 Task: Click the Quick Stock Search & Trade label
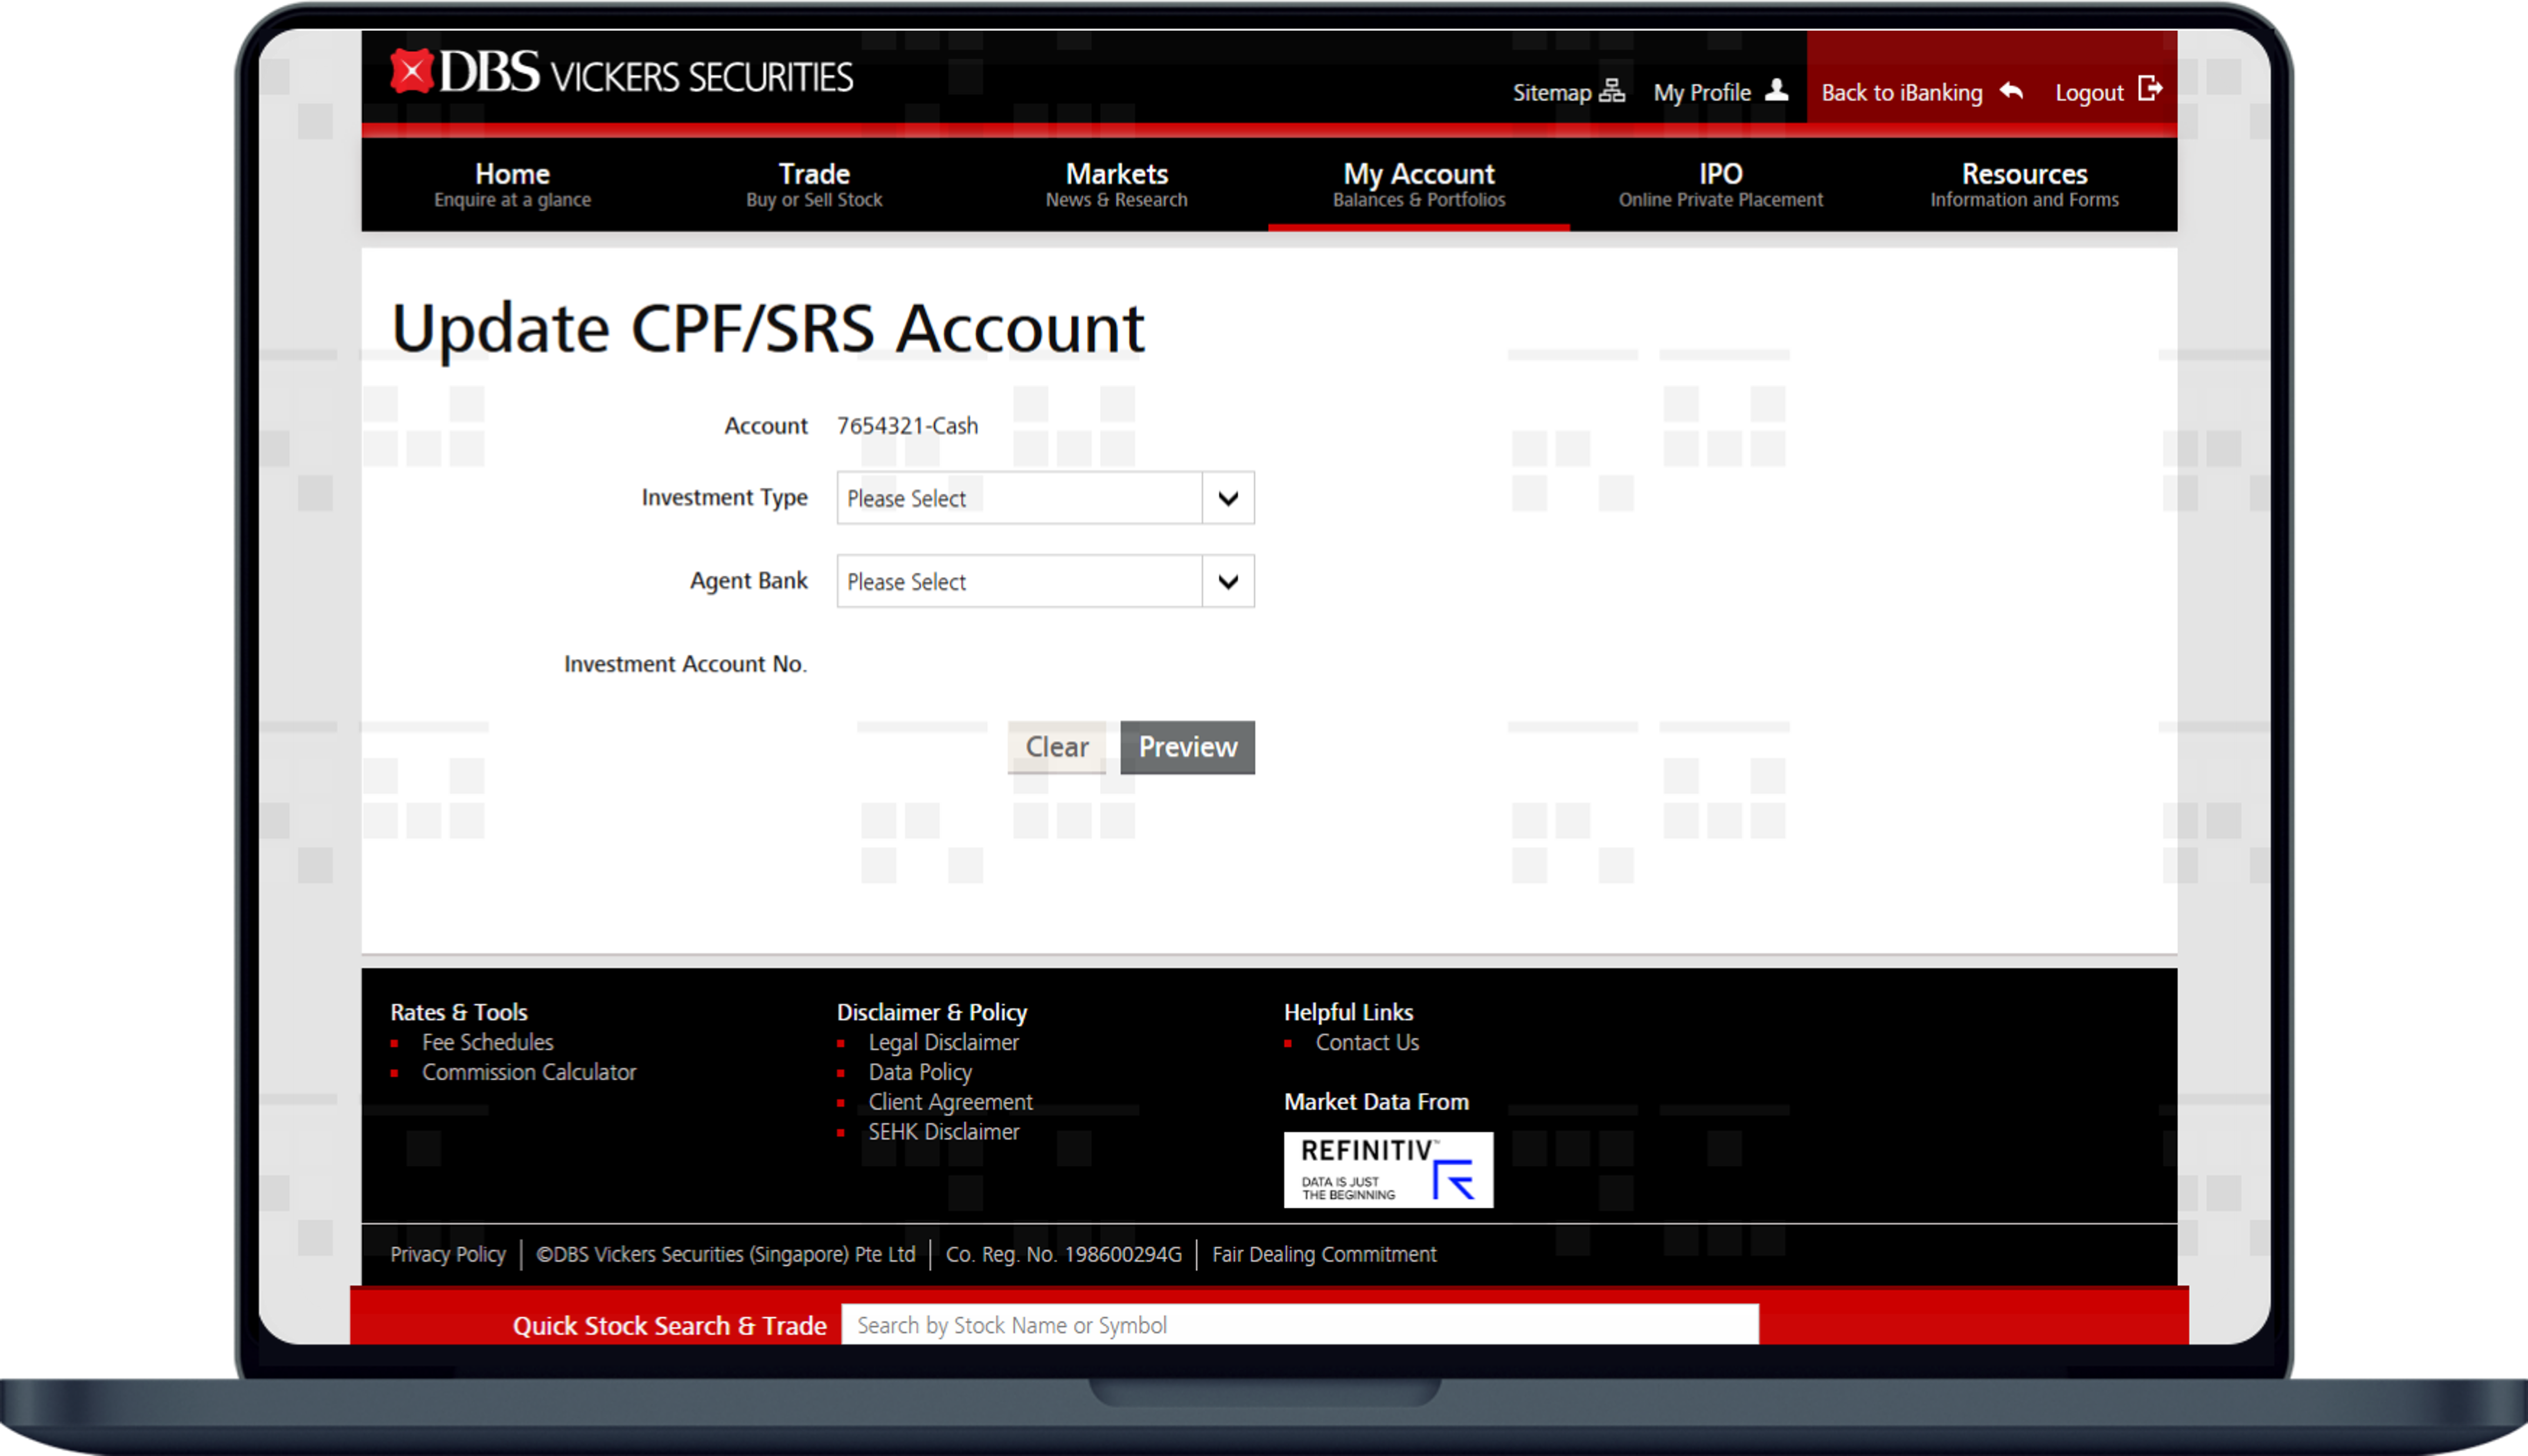click(669, 1326)
